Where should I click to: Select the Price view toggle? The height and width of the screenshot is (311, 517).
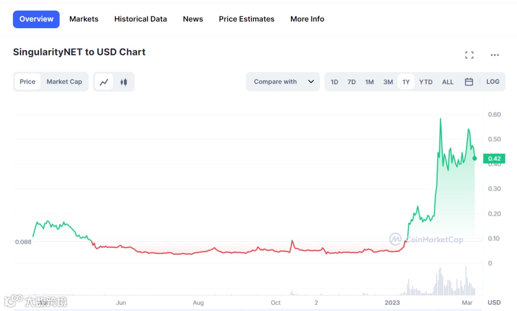point(27,82)
